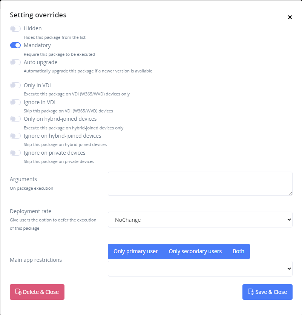302x315 pixels.
Task: Click the Arguments text area
Action: pyautogui.click(x=200, y=184)
